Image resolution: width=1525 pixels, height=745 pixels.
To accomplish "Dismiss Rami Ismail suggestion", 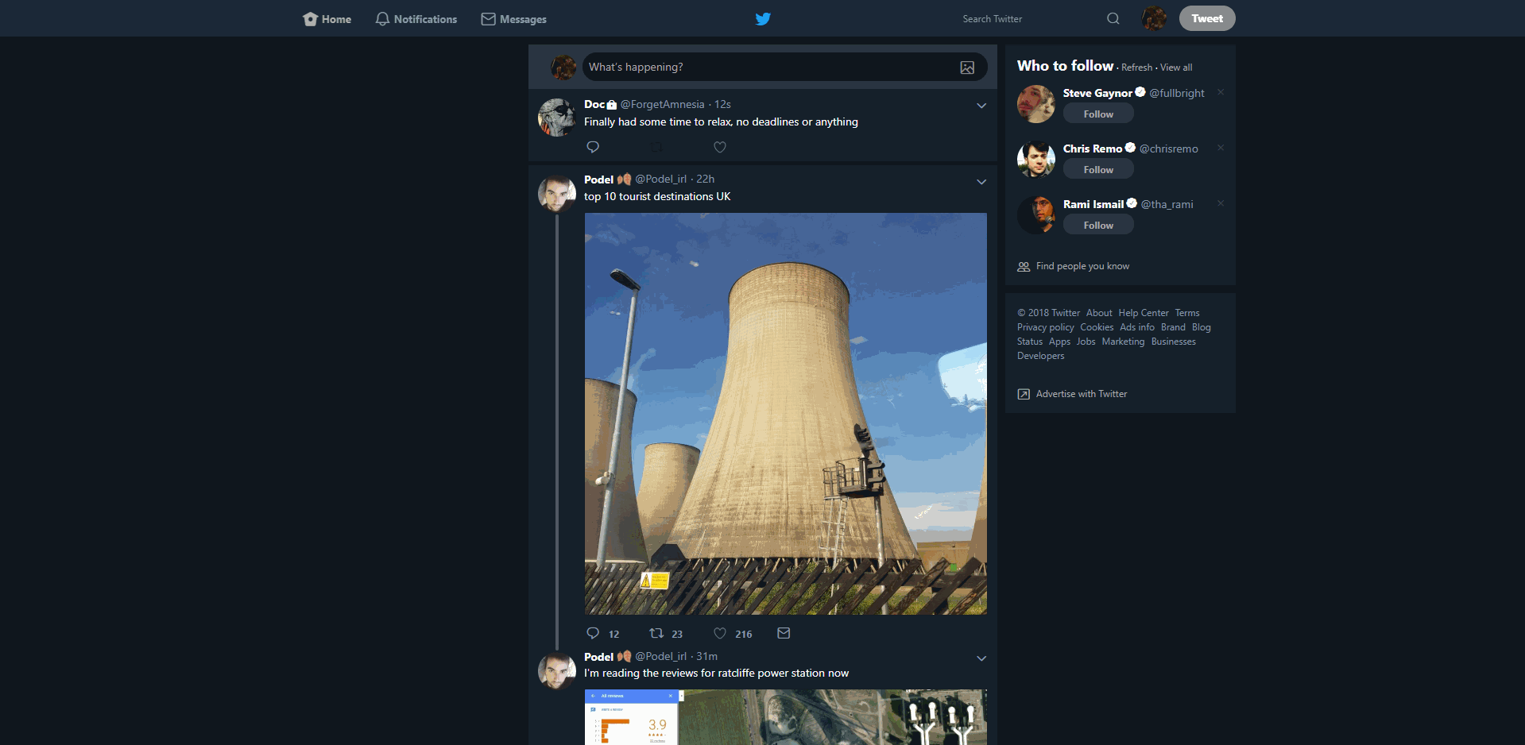I will click(x=1221, y=203).
